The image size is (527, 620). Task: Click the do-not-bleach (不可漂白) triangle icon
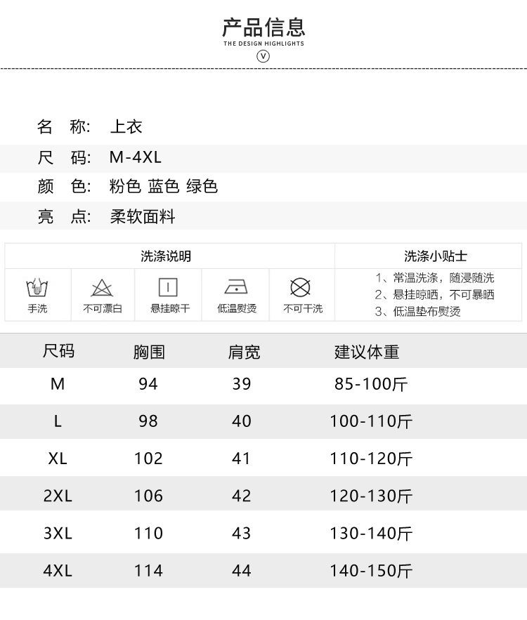point(102,288)
